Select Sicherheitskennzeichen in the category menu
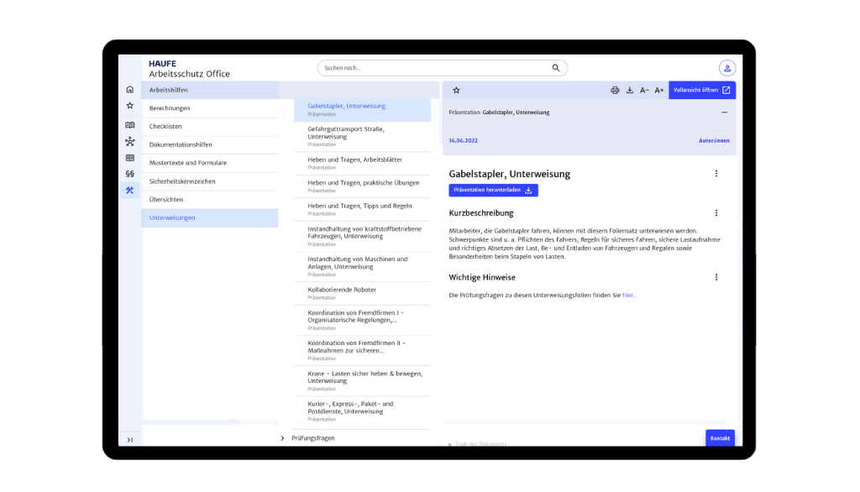The width and height of the screenshot is (860, 492). [x=182, y=181]
